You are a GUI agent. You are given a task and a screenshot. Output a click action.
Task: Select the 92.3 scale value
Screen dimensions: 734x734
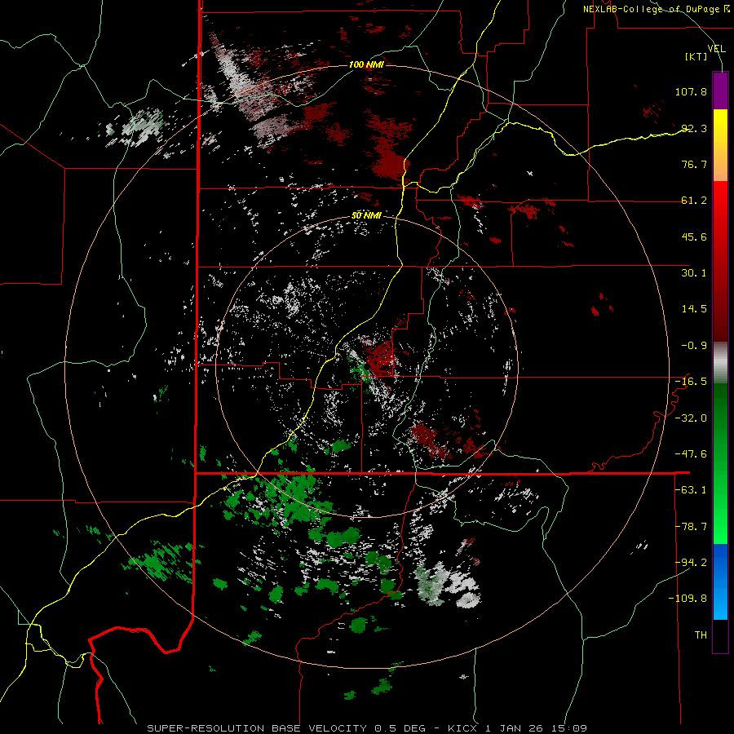point(694,128)
